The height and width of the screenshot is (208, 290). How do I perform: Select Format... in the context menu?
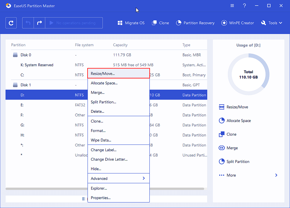[119, 131]
